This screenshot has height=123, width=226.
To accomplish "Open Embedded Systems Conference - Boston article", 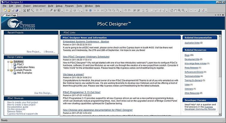I will (86, 42).
